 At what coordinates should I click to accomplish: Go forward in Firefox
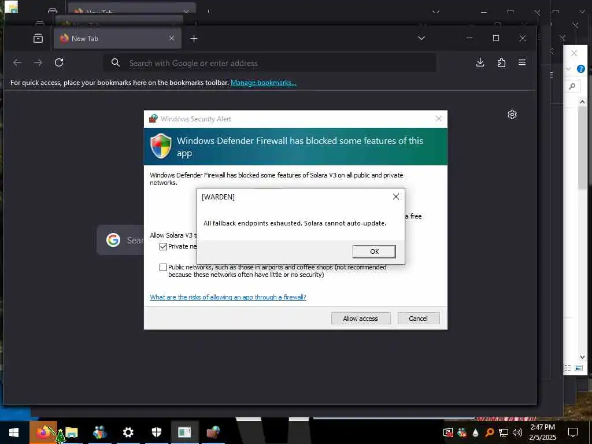point(38,62)
